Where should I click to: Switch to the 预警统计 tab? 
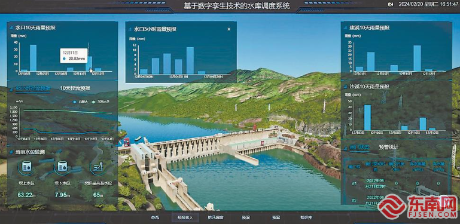pyautogui.click(x=388, y=147)
